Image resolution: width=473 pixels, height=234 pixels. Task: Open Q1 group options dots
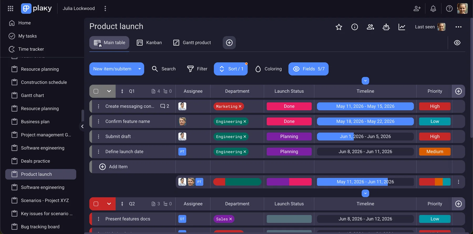122,91
